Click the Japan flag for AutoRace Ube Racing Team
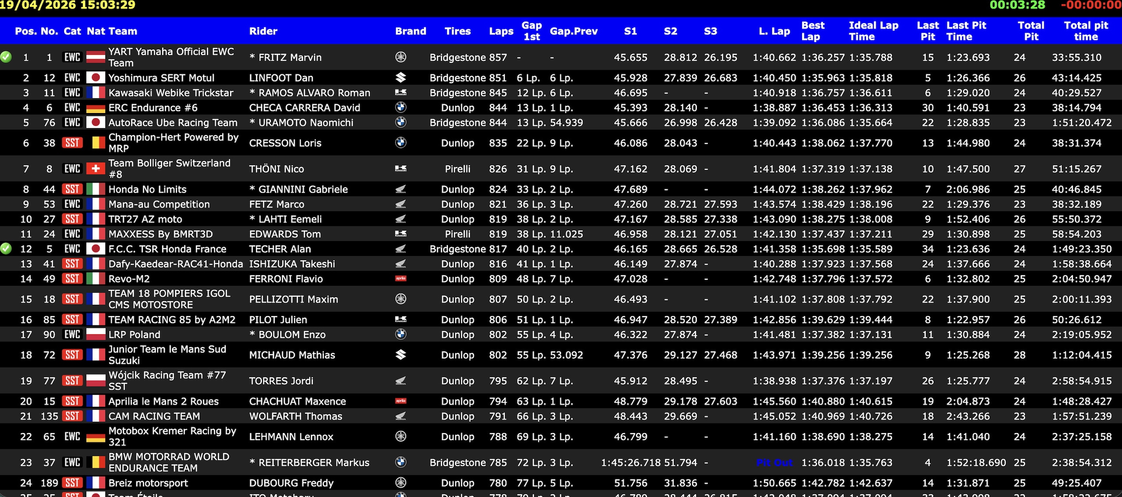The height and width of the screenshot is (497, 1122). pos(96,122)
